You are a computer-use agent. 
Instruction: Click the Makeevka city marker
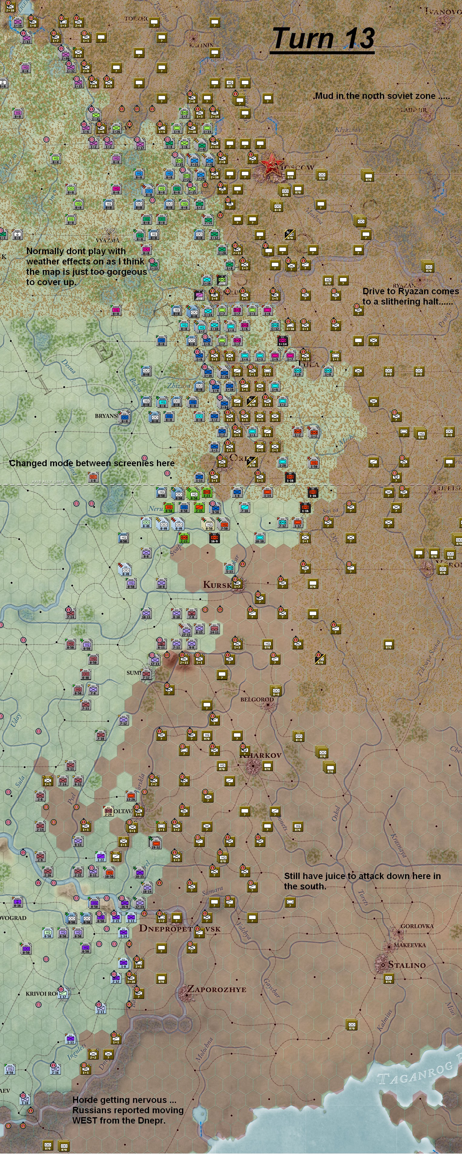tap(389, 947)
